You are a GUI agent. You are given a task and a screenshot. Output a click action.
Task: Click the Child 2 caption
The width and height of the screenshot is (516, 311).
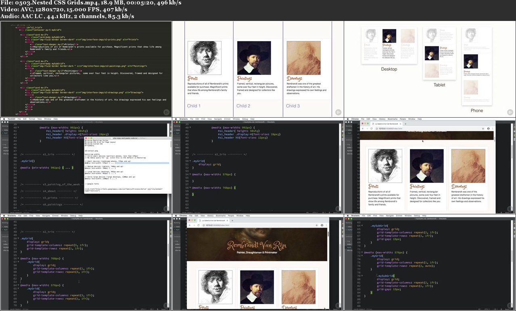[x=243, y=106]
